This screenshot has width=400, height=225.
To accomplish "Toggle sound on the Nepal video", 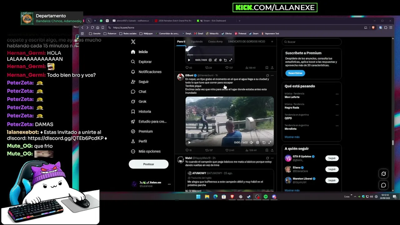I will (x=251, y=142).
